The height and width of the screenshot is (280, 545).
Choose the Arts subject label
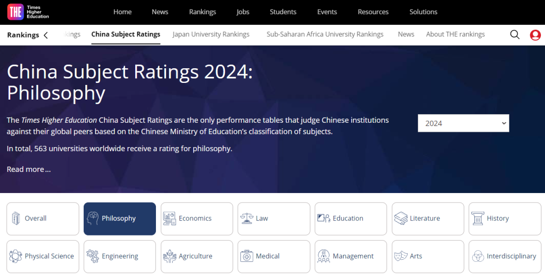pos(416,256)
